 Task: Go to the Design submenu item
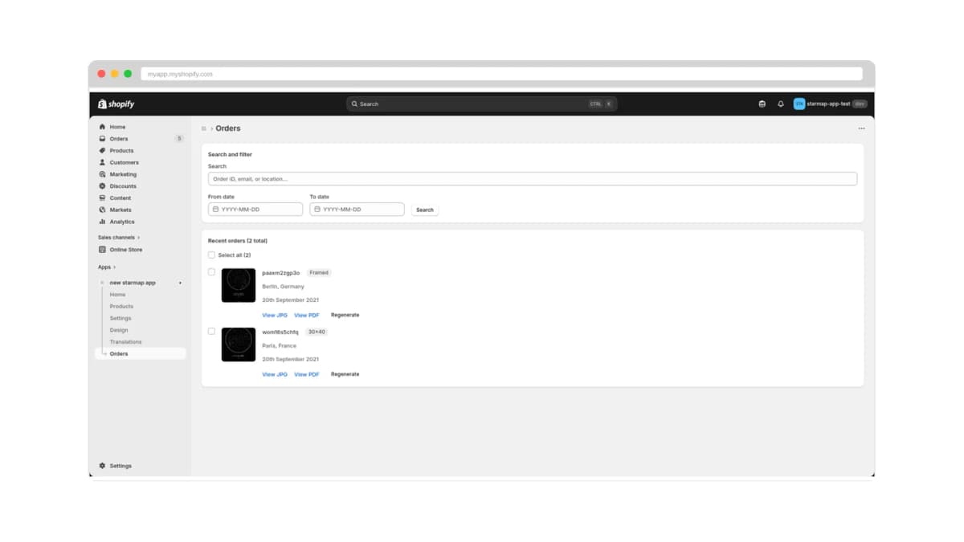[119, 330]
